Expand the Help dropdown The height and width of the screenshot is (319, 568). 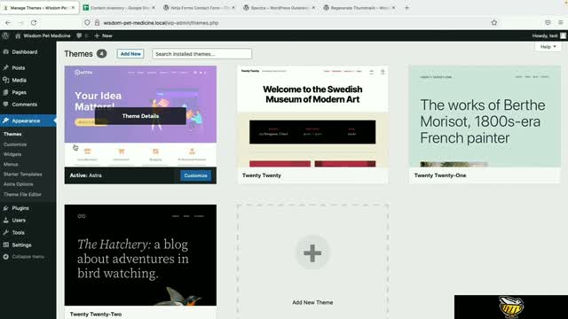pyautogui.click(x=548, y=47)
